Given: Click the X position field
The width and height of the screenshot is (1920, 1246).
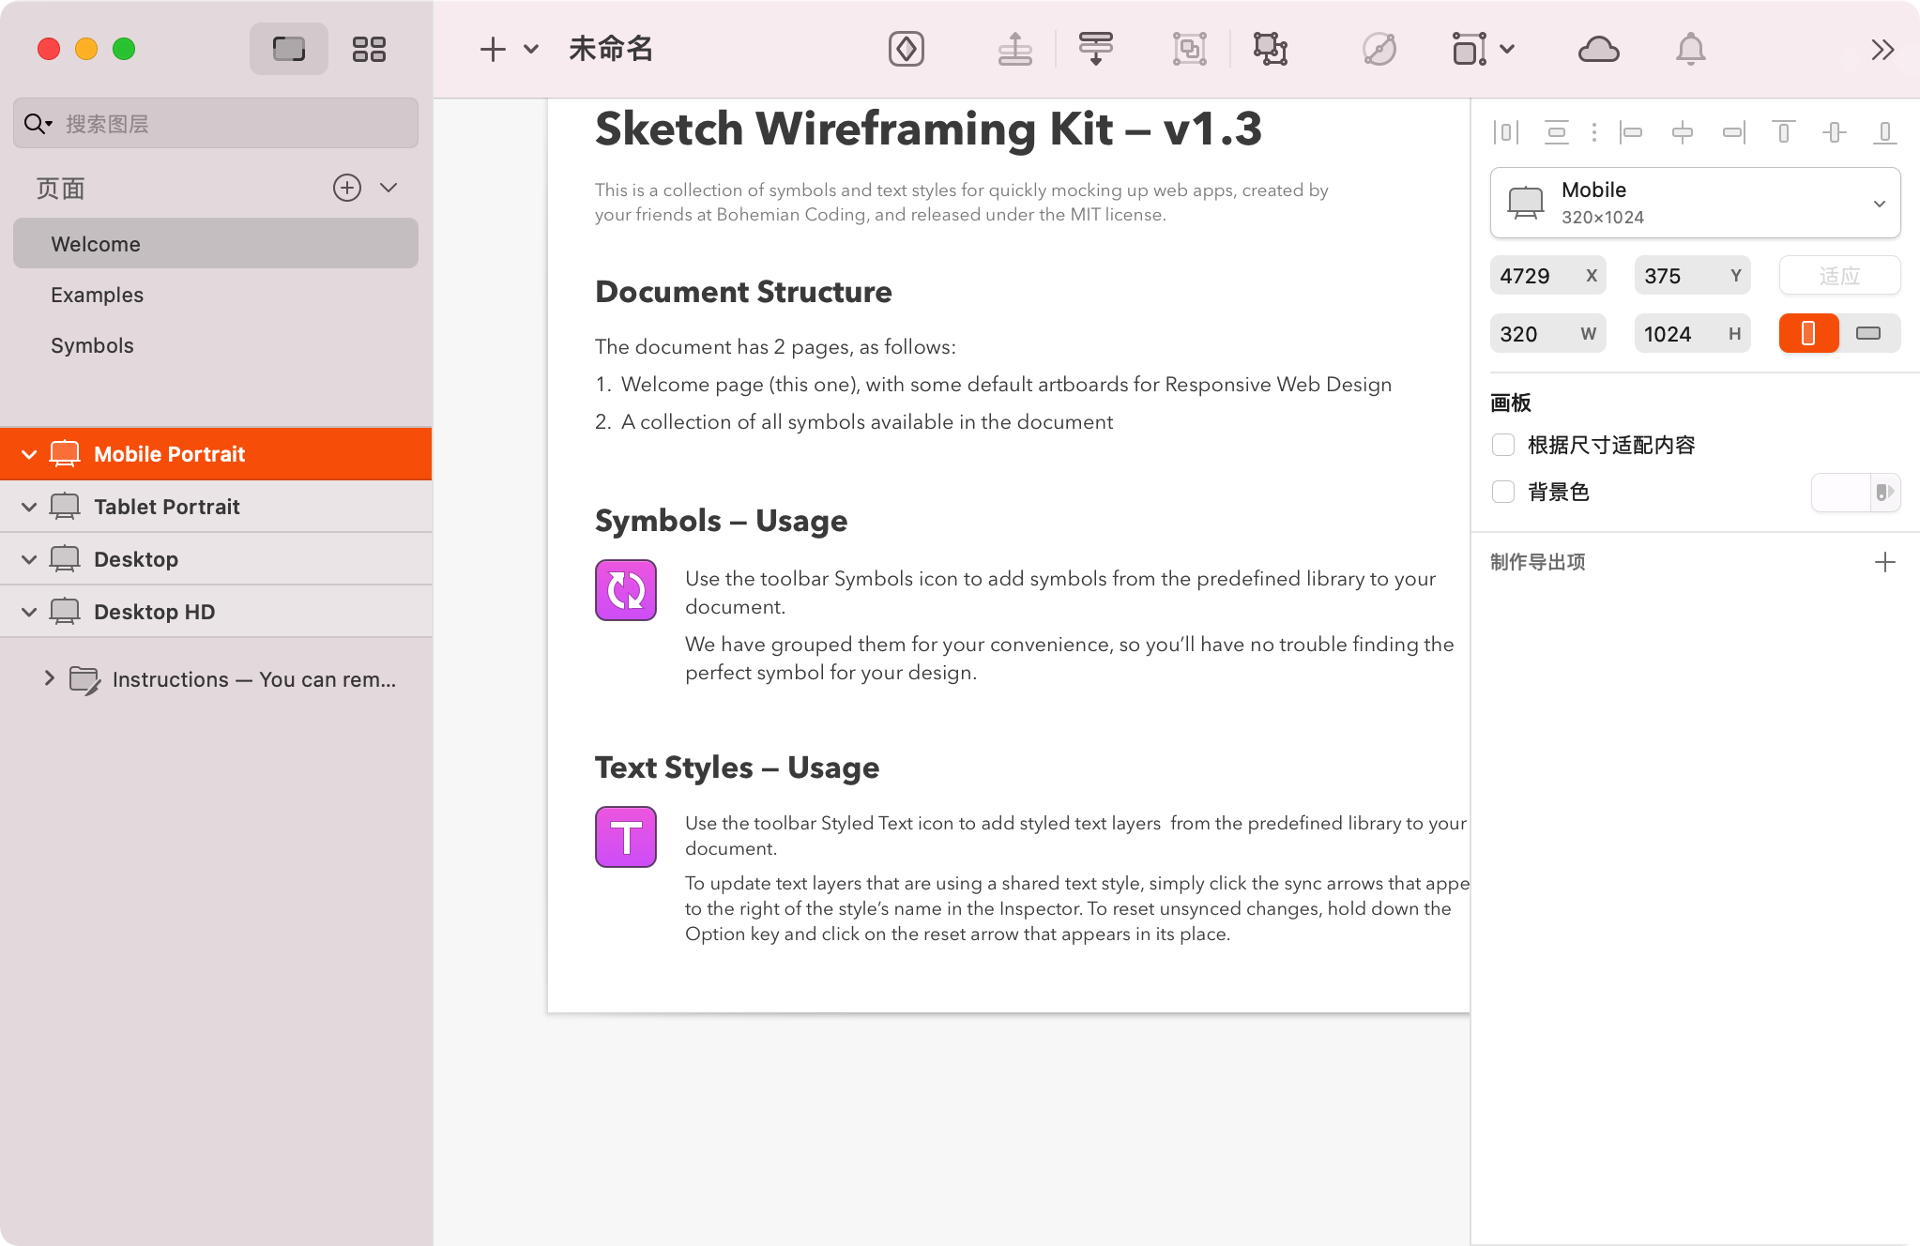Looking at the screenshot, I should pyautogui.click(x=1547, y=276).
